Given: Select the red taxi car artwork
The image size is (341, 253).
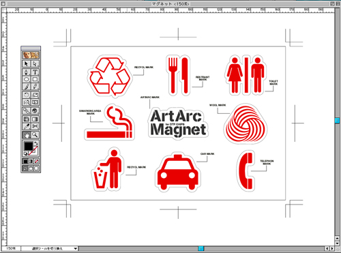Looking at the screenshot, I should (x=178, y=172).
